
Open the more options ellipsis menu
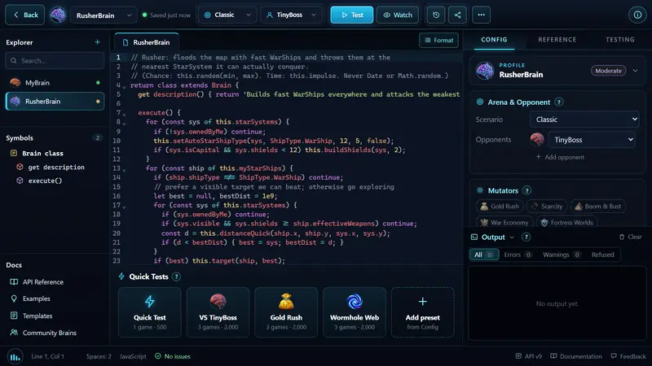[481, 15]
